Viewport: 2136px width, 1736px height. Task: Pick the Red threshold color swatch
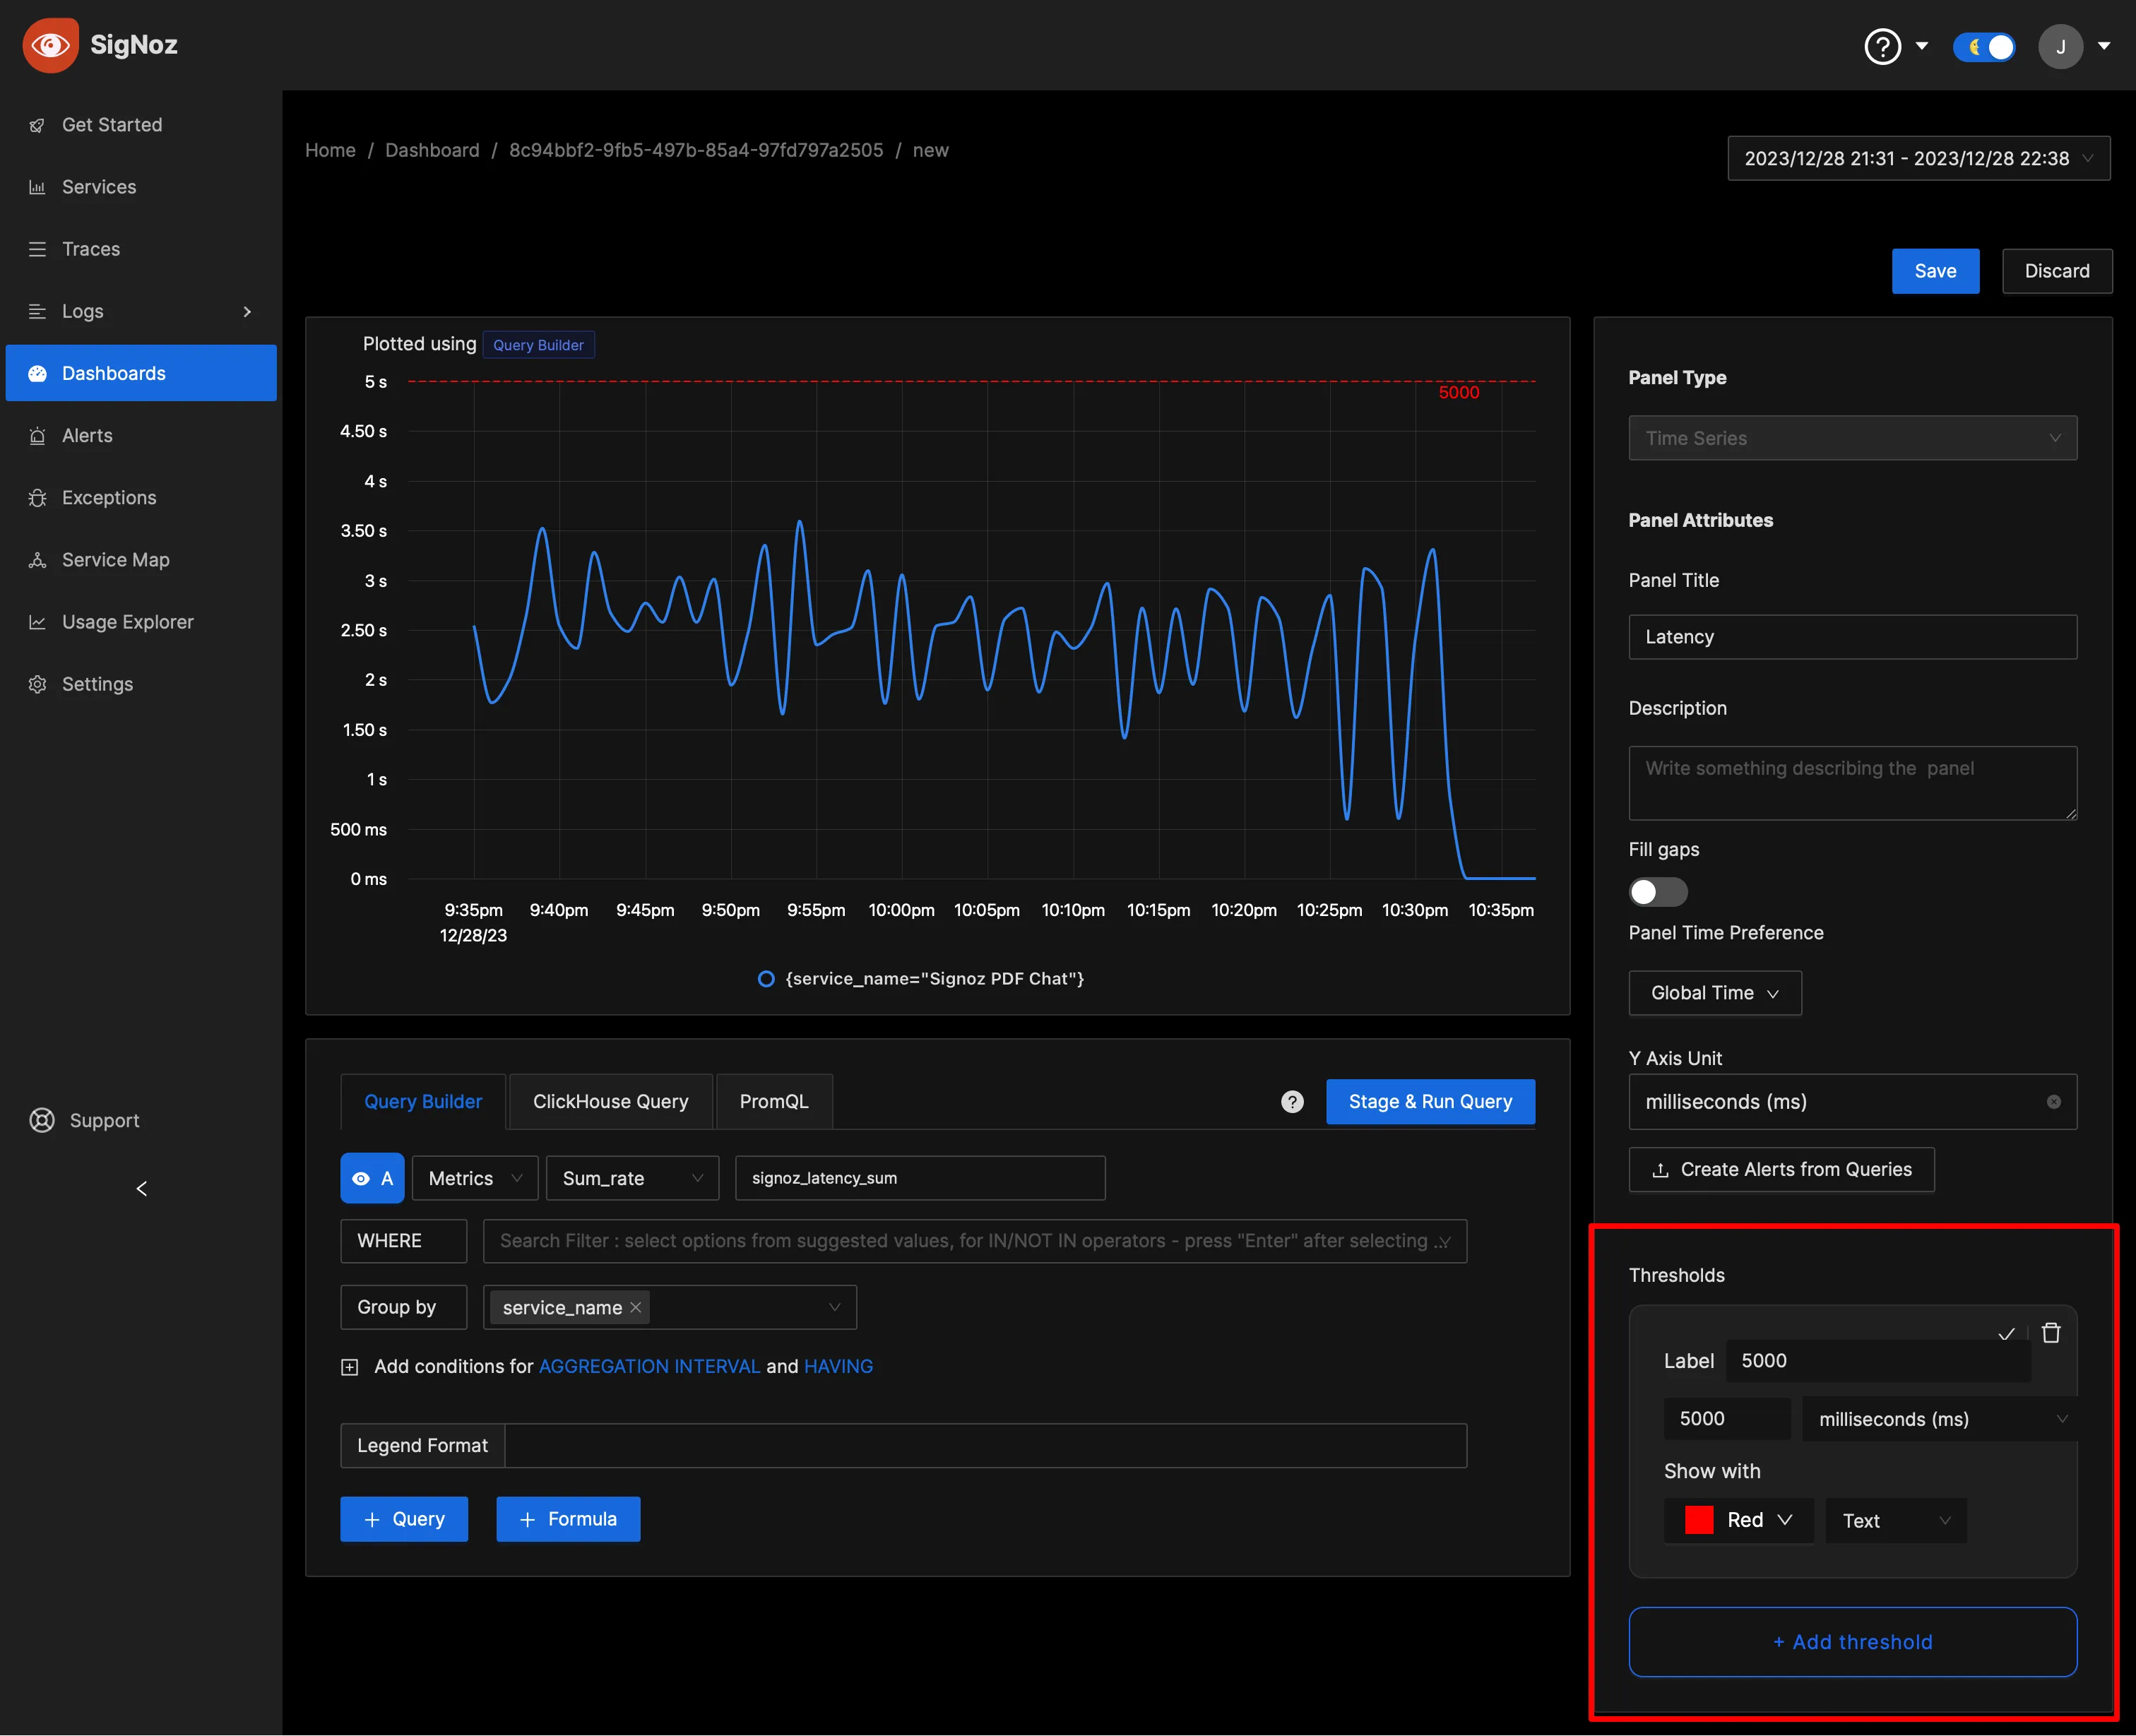[x=1699, y=1520]
